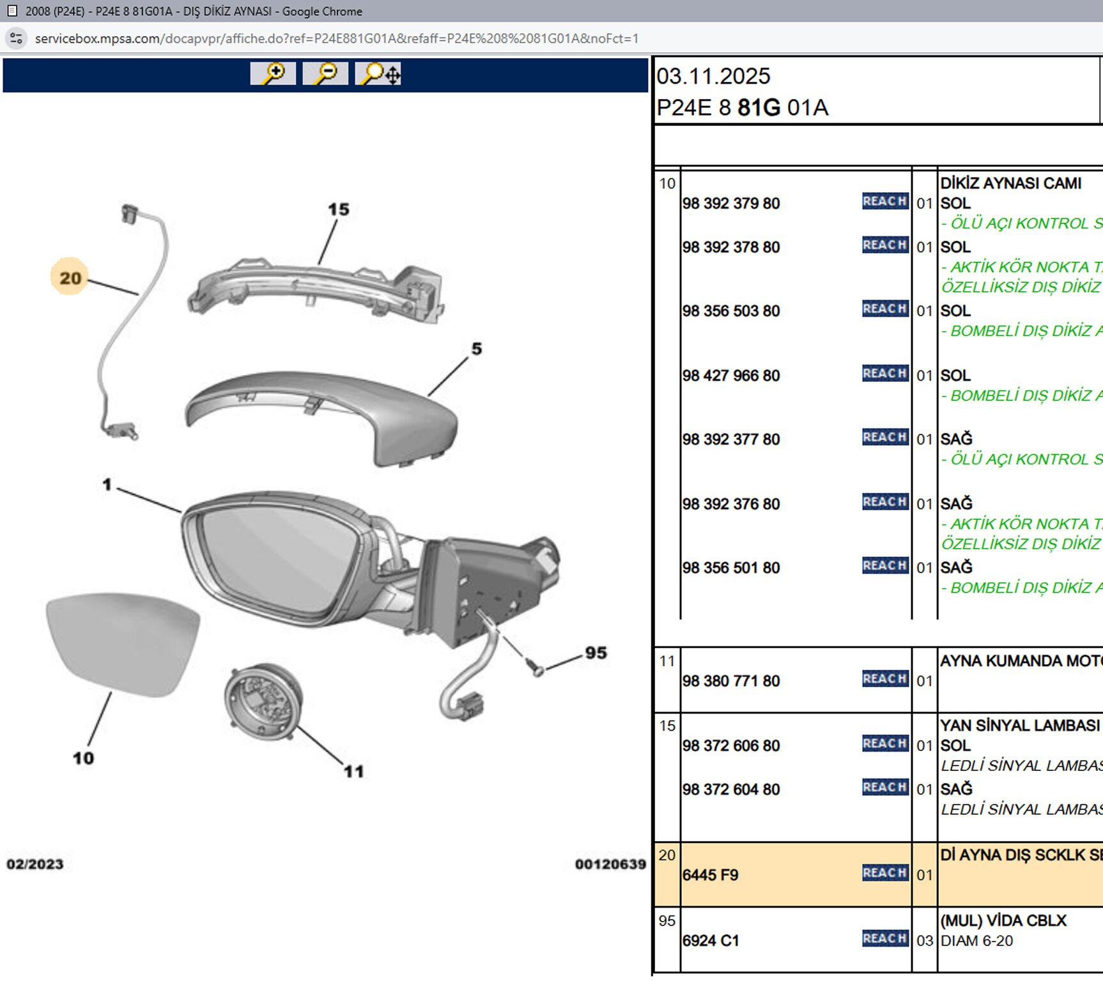This screenshot has width=1103, height=981.
Task: Click part number 6445 F9
Action: (710, 875)
